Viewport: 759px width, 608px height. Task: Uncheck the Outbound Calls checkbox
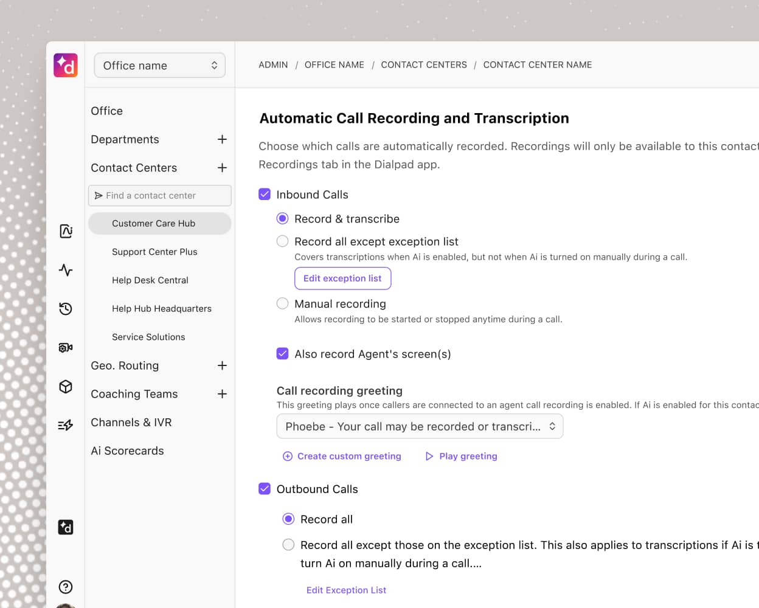[265, 488]
